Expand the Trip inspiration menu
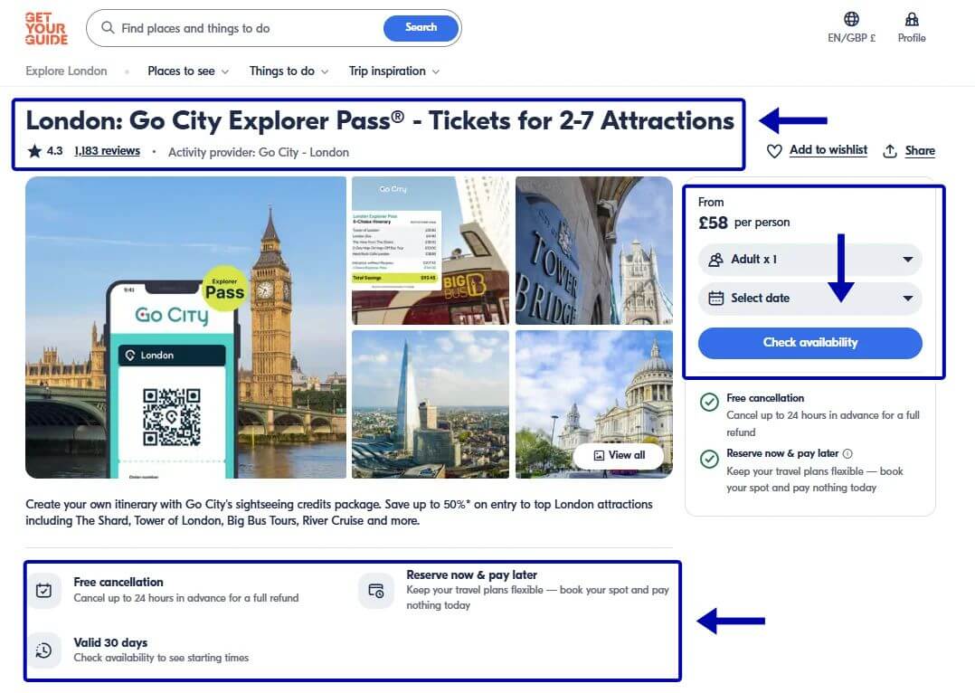Image resolution: width=975 pixels, height=693 pixels. pyautogui.click(x=393, y=71)
